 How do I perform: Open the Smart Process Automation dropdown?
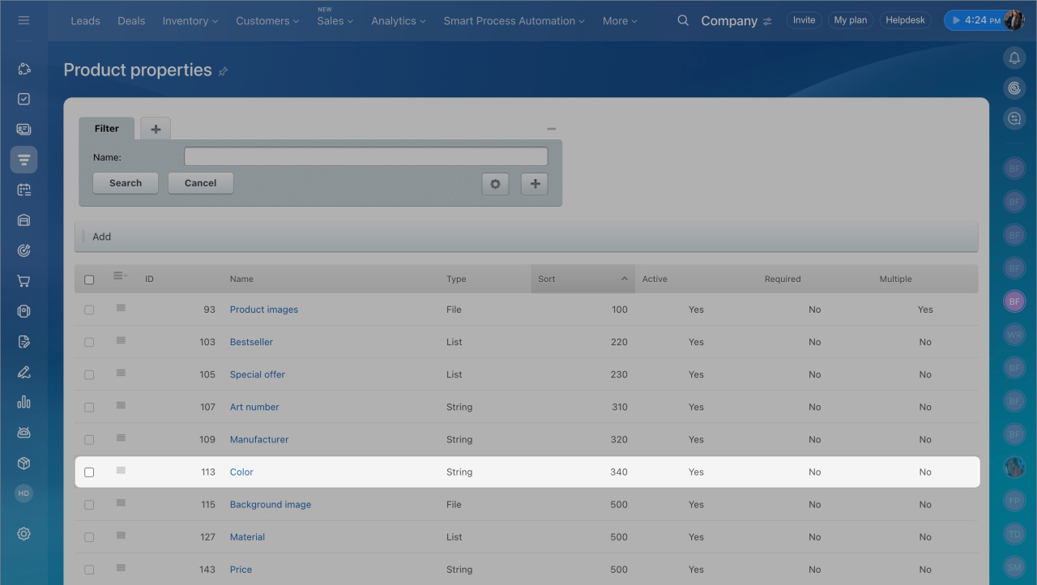click(x=514, y=21)
